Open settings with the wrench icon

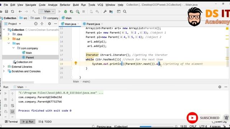(x=105, y=11)
